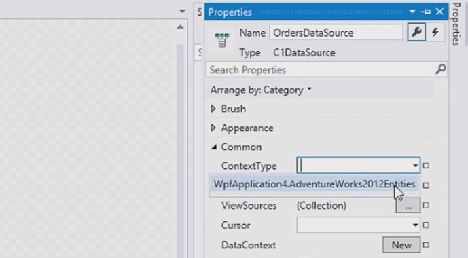The image size is (468, 258).
Task: Click the Cursor property label
Action: [x=236, y=225]
